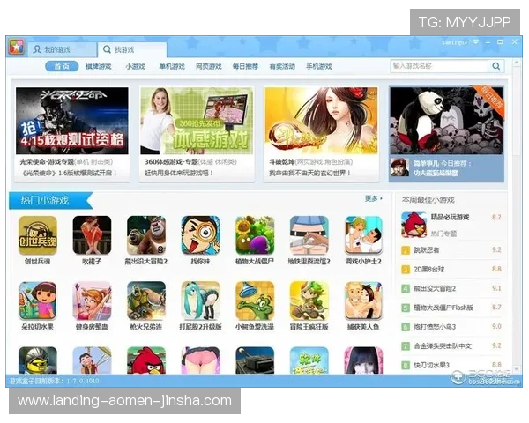This screenshot has height=423, width=529.
Task: Open 功夫 recommended game link
Action: [x=436, y=173]
